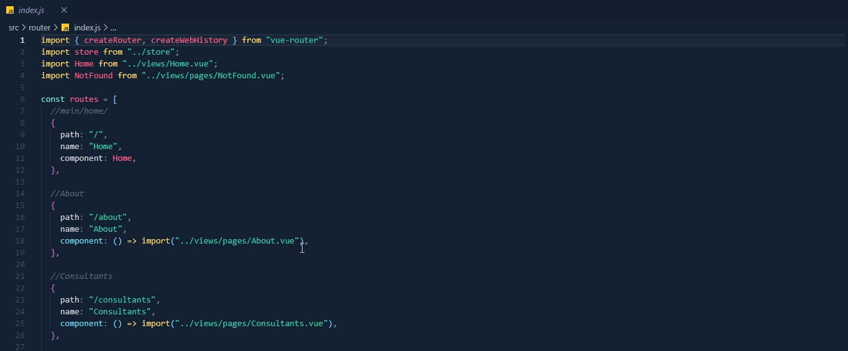
Task: Click the "/about" path string
Action: point(108,217)
